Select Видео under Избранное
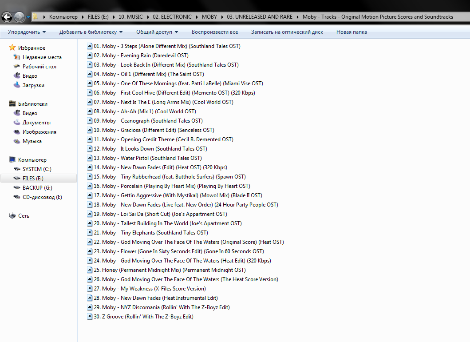 [x=30, y=76]
